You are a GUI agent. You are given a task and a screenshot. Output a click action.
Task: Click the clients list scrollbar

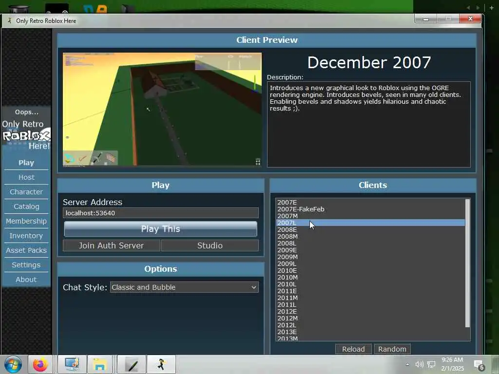click(x=467, y=262)
